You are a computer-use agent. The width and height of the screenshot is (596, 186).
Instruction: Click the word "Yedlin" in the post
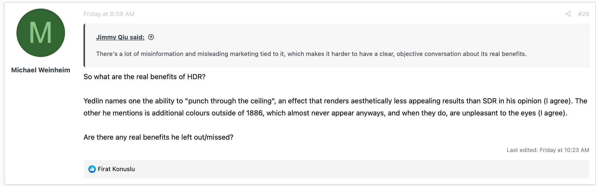(x=93, y=101)
